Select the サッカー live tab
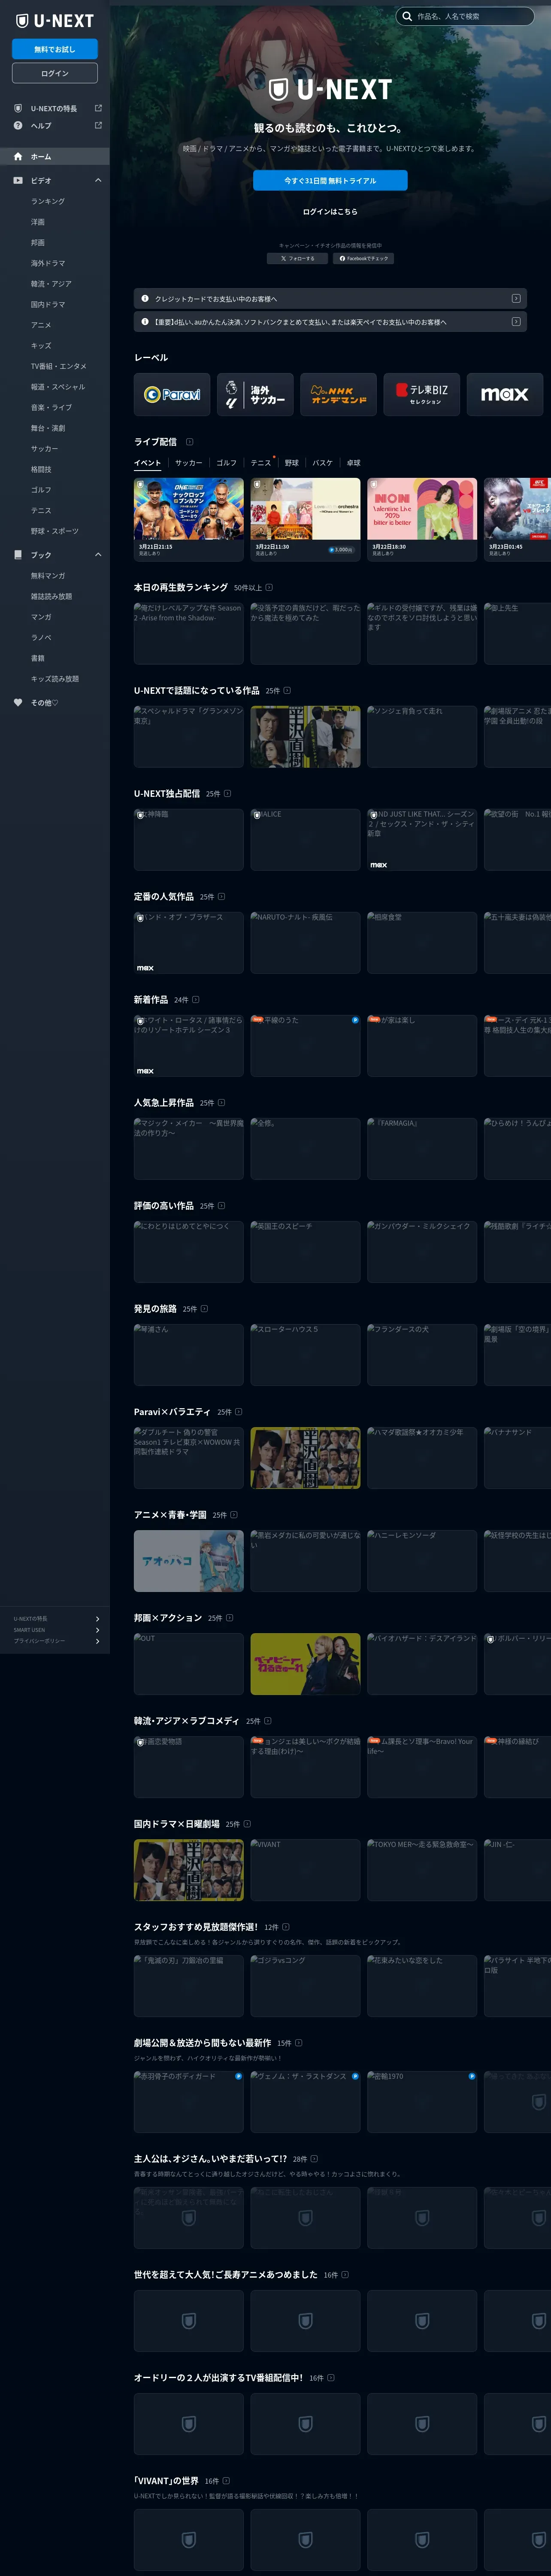The height and width of the screenshot is (2576, 551). click(188, 463)
